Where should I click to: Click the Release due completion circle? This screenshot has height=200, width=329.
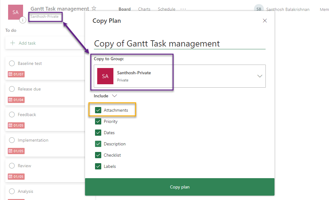coord(12,89)
